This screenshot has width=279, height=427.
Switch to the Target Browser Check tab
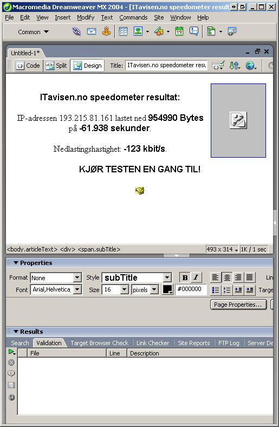point(99,343)
